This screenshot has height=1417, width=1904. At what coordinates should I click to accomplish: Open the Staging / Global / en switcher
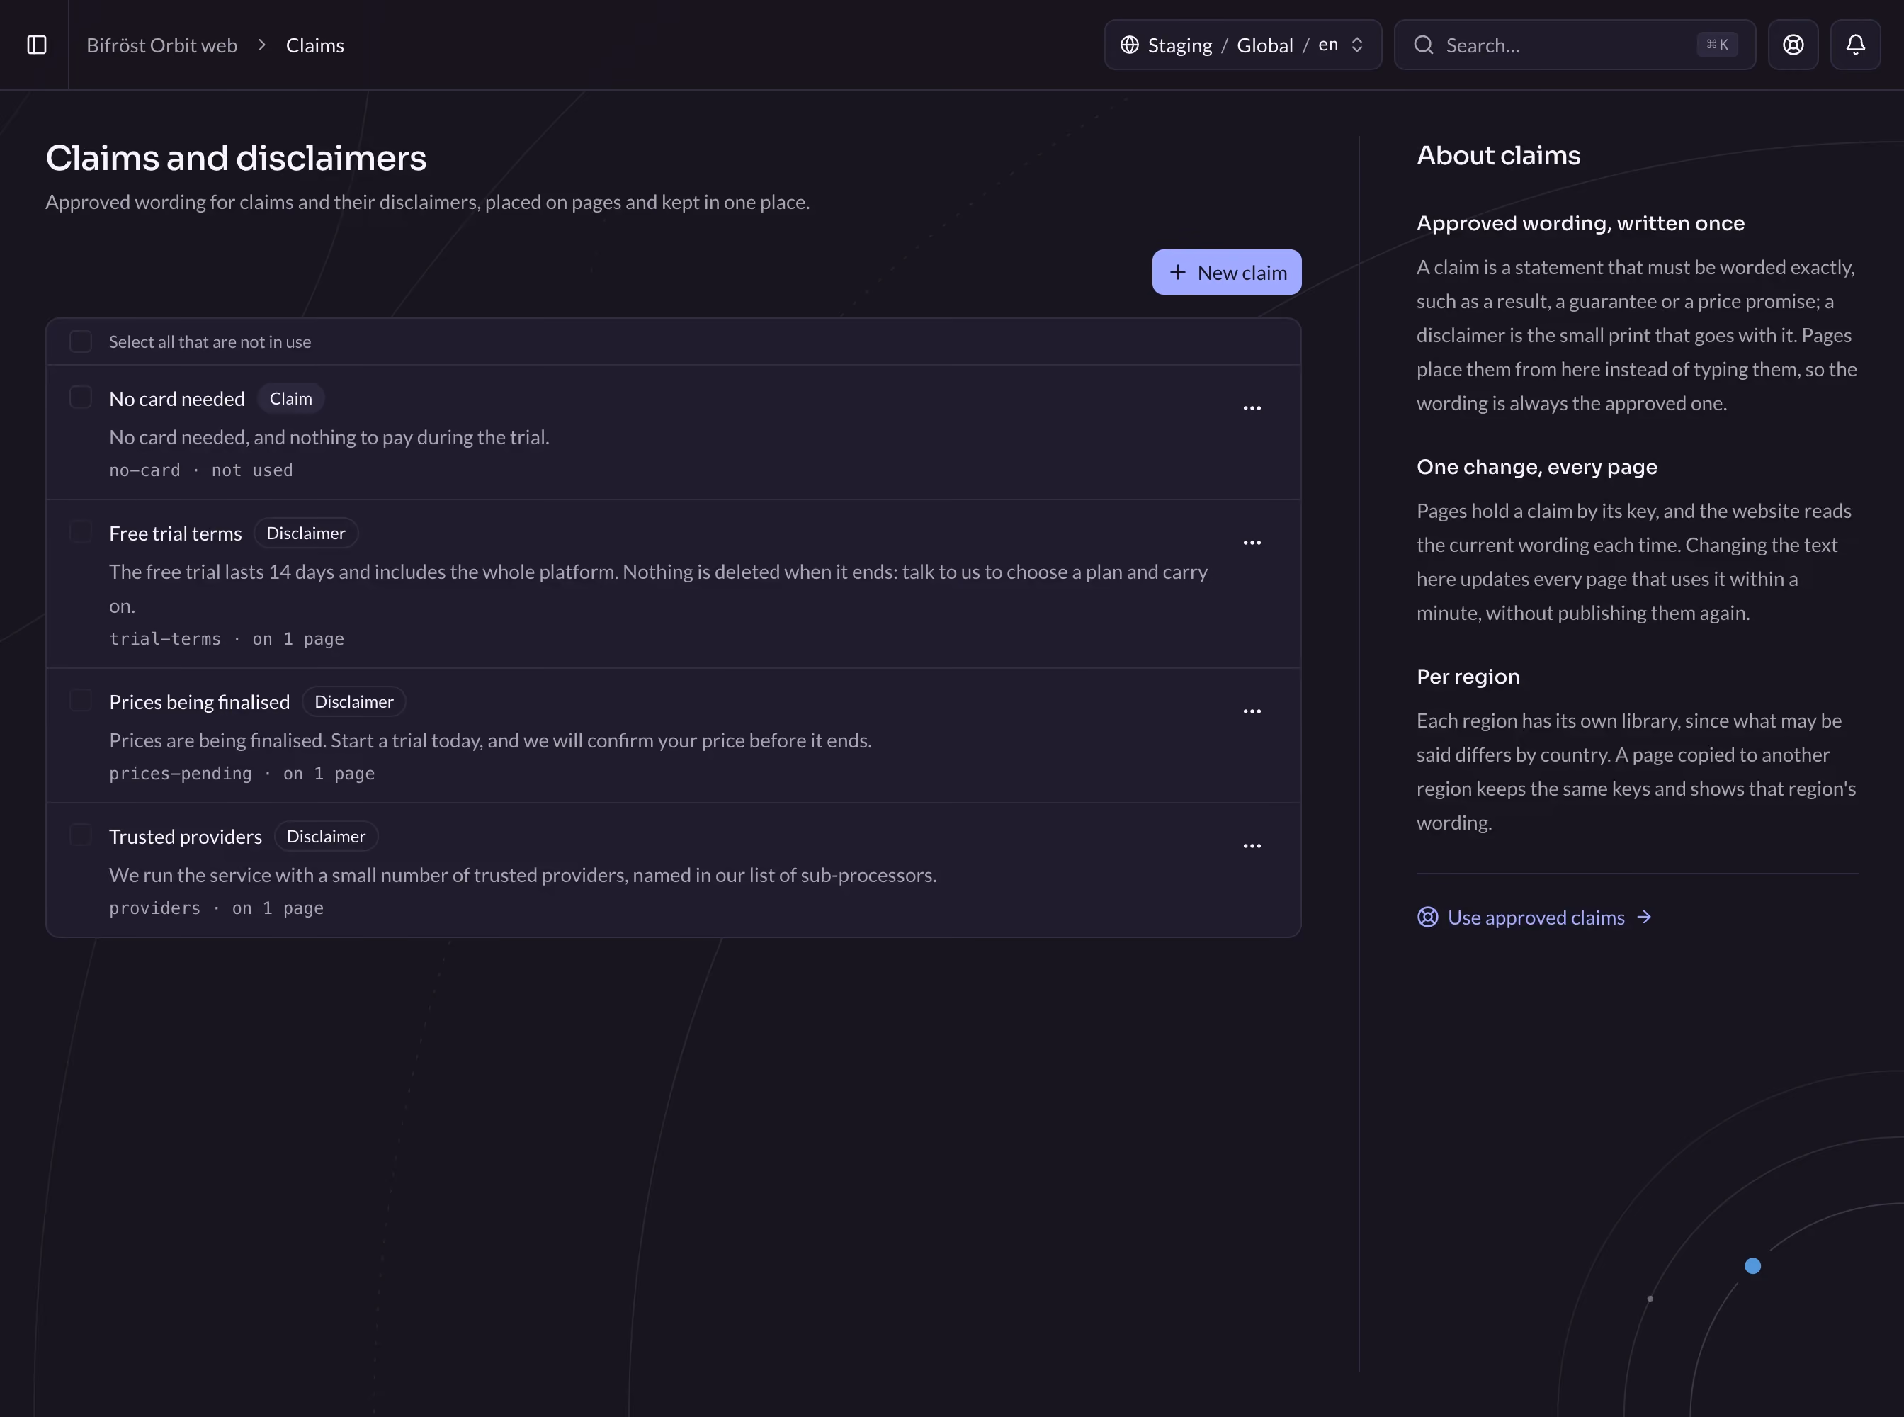pyautogui.click(x=1242, y=45)
